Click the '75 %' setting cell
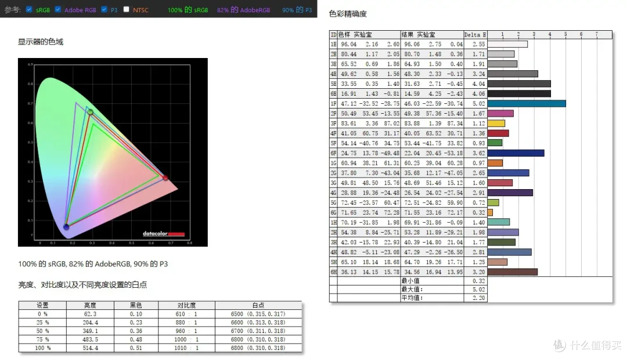The image size is (627, 358). [42, 339]
